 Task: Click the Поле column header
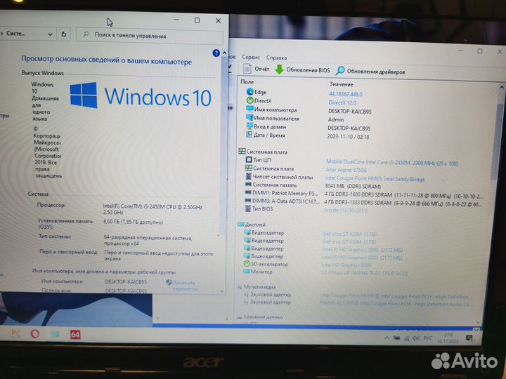pos(247,82)
